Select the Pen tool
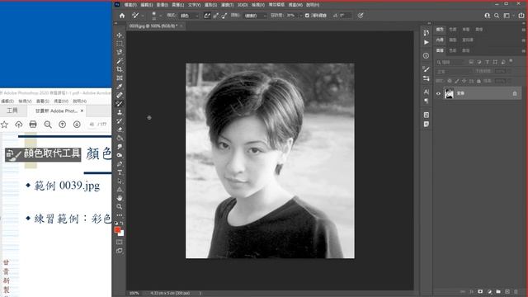 click(120, 164)
